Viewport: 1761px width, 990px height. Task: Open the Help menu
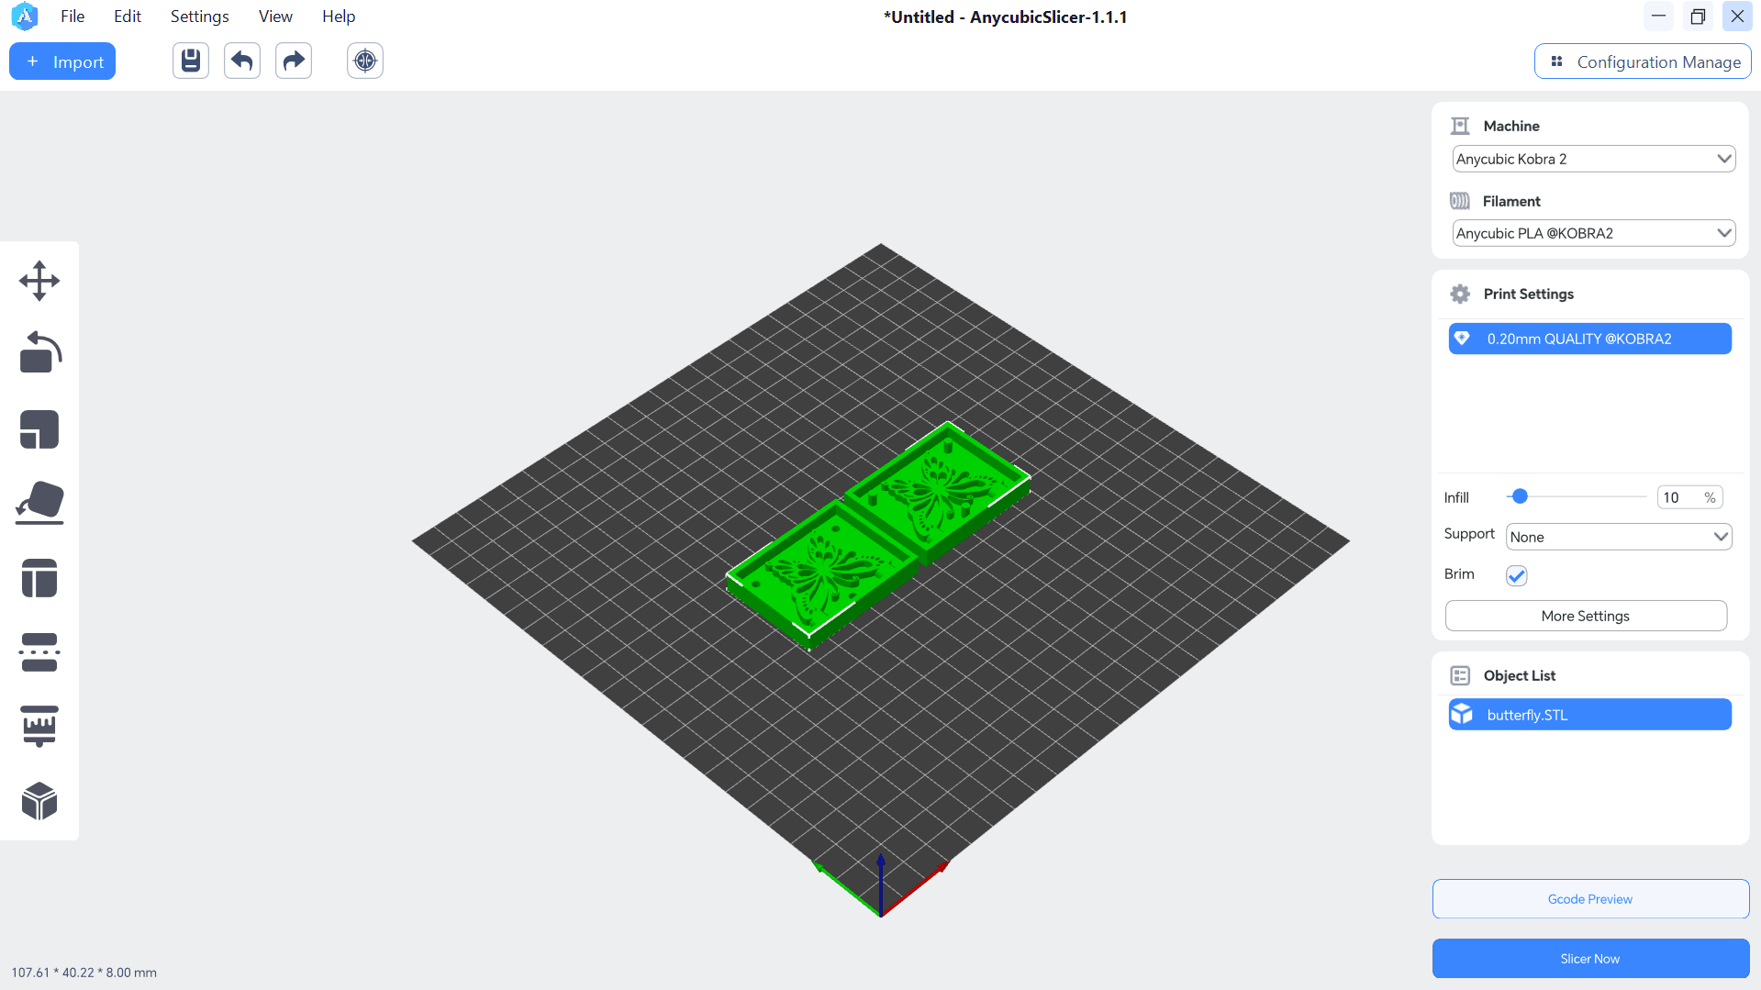339,17
